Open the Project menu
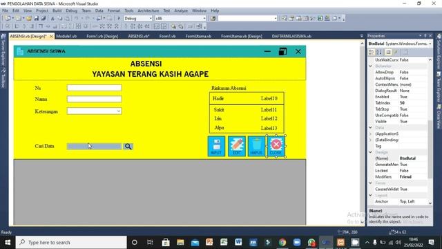This screenshot has height=249, width=442. tap(42, 11)
